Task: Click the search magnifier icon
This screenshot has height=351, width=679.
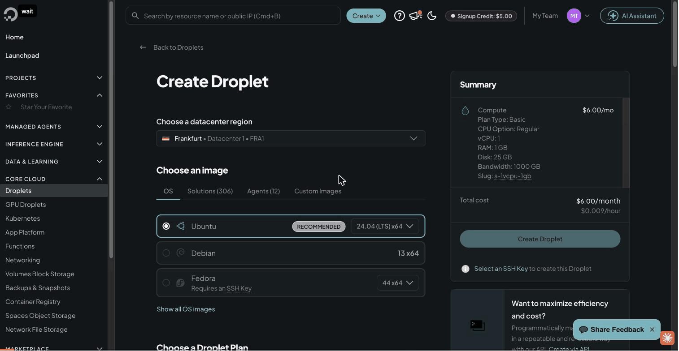Action: 135,16
